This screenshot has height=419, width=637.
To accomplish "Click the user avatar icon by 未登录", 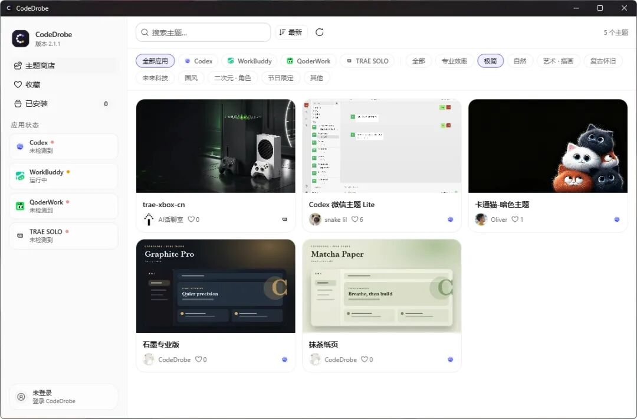I will pos(21,397).
